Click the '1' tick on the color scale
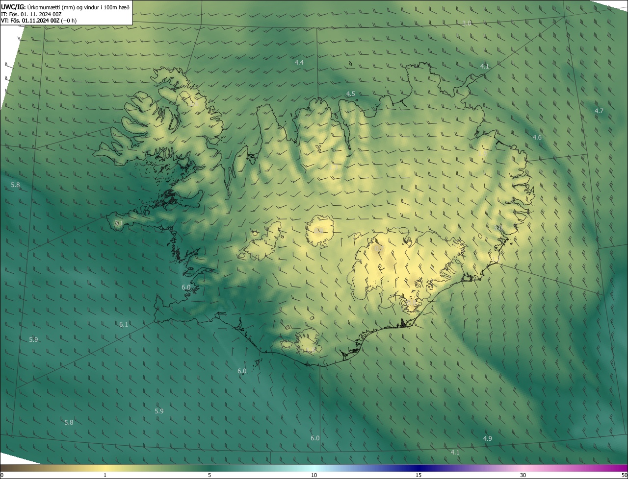 (x=105, y=476)
